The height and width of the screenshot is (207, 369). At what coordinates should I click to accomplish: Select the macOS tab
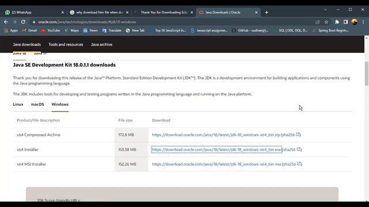pos(37,104)
